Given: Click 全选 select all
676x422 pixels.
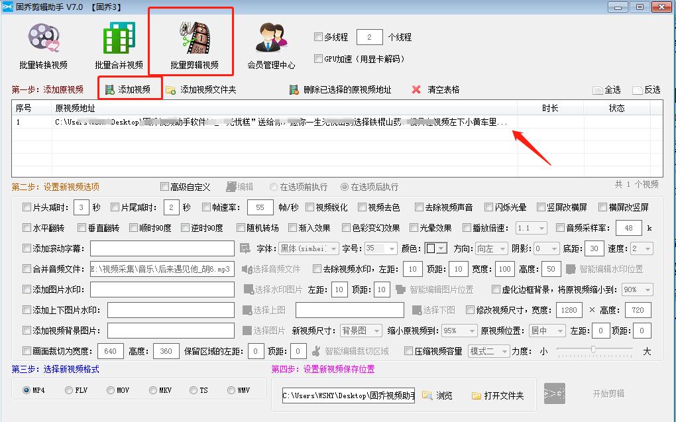Looking at the screenshot, I should (x=607, y=89).
